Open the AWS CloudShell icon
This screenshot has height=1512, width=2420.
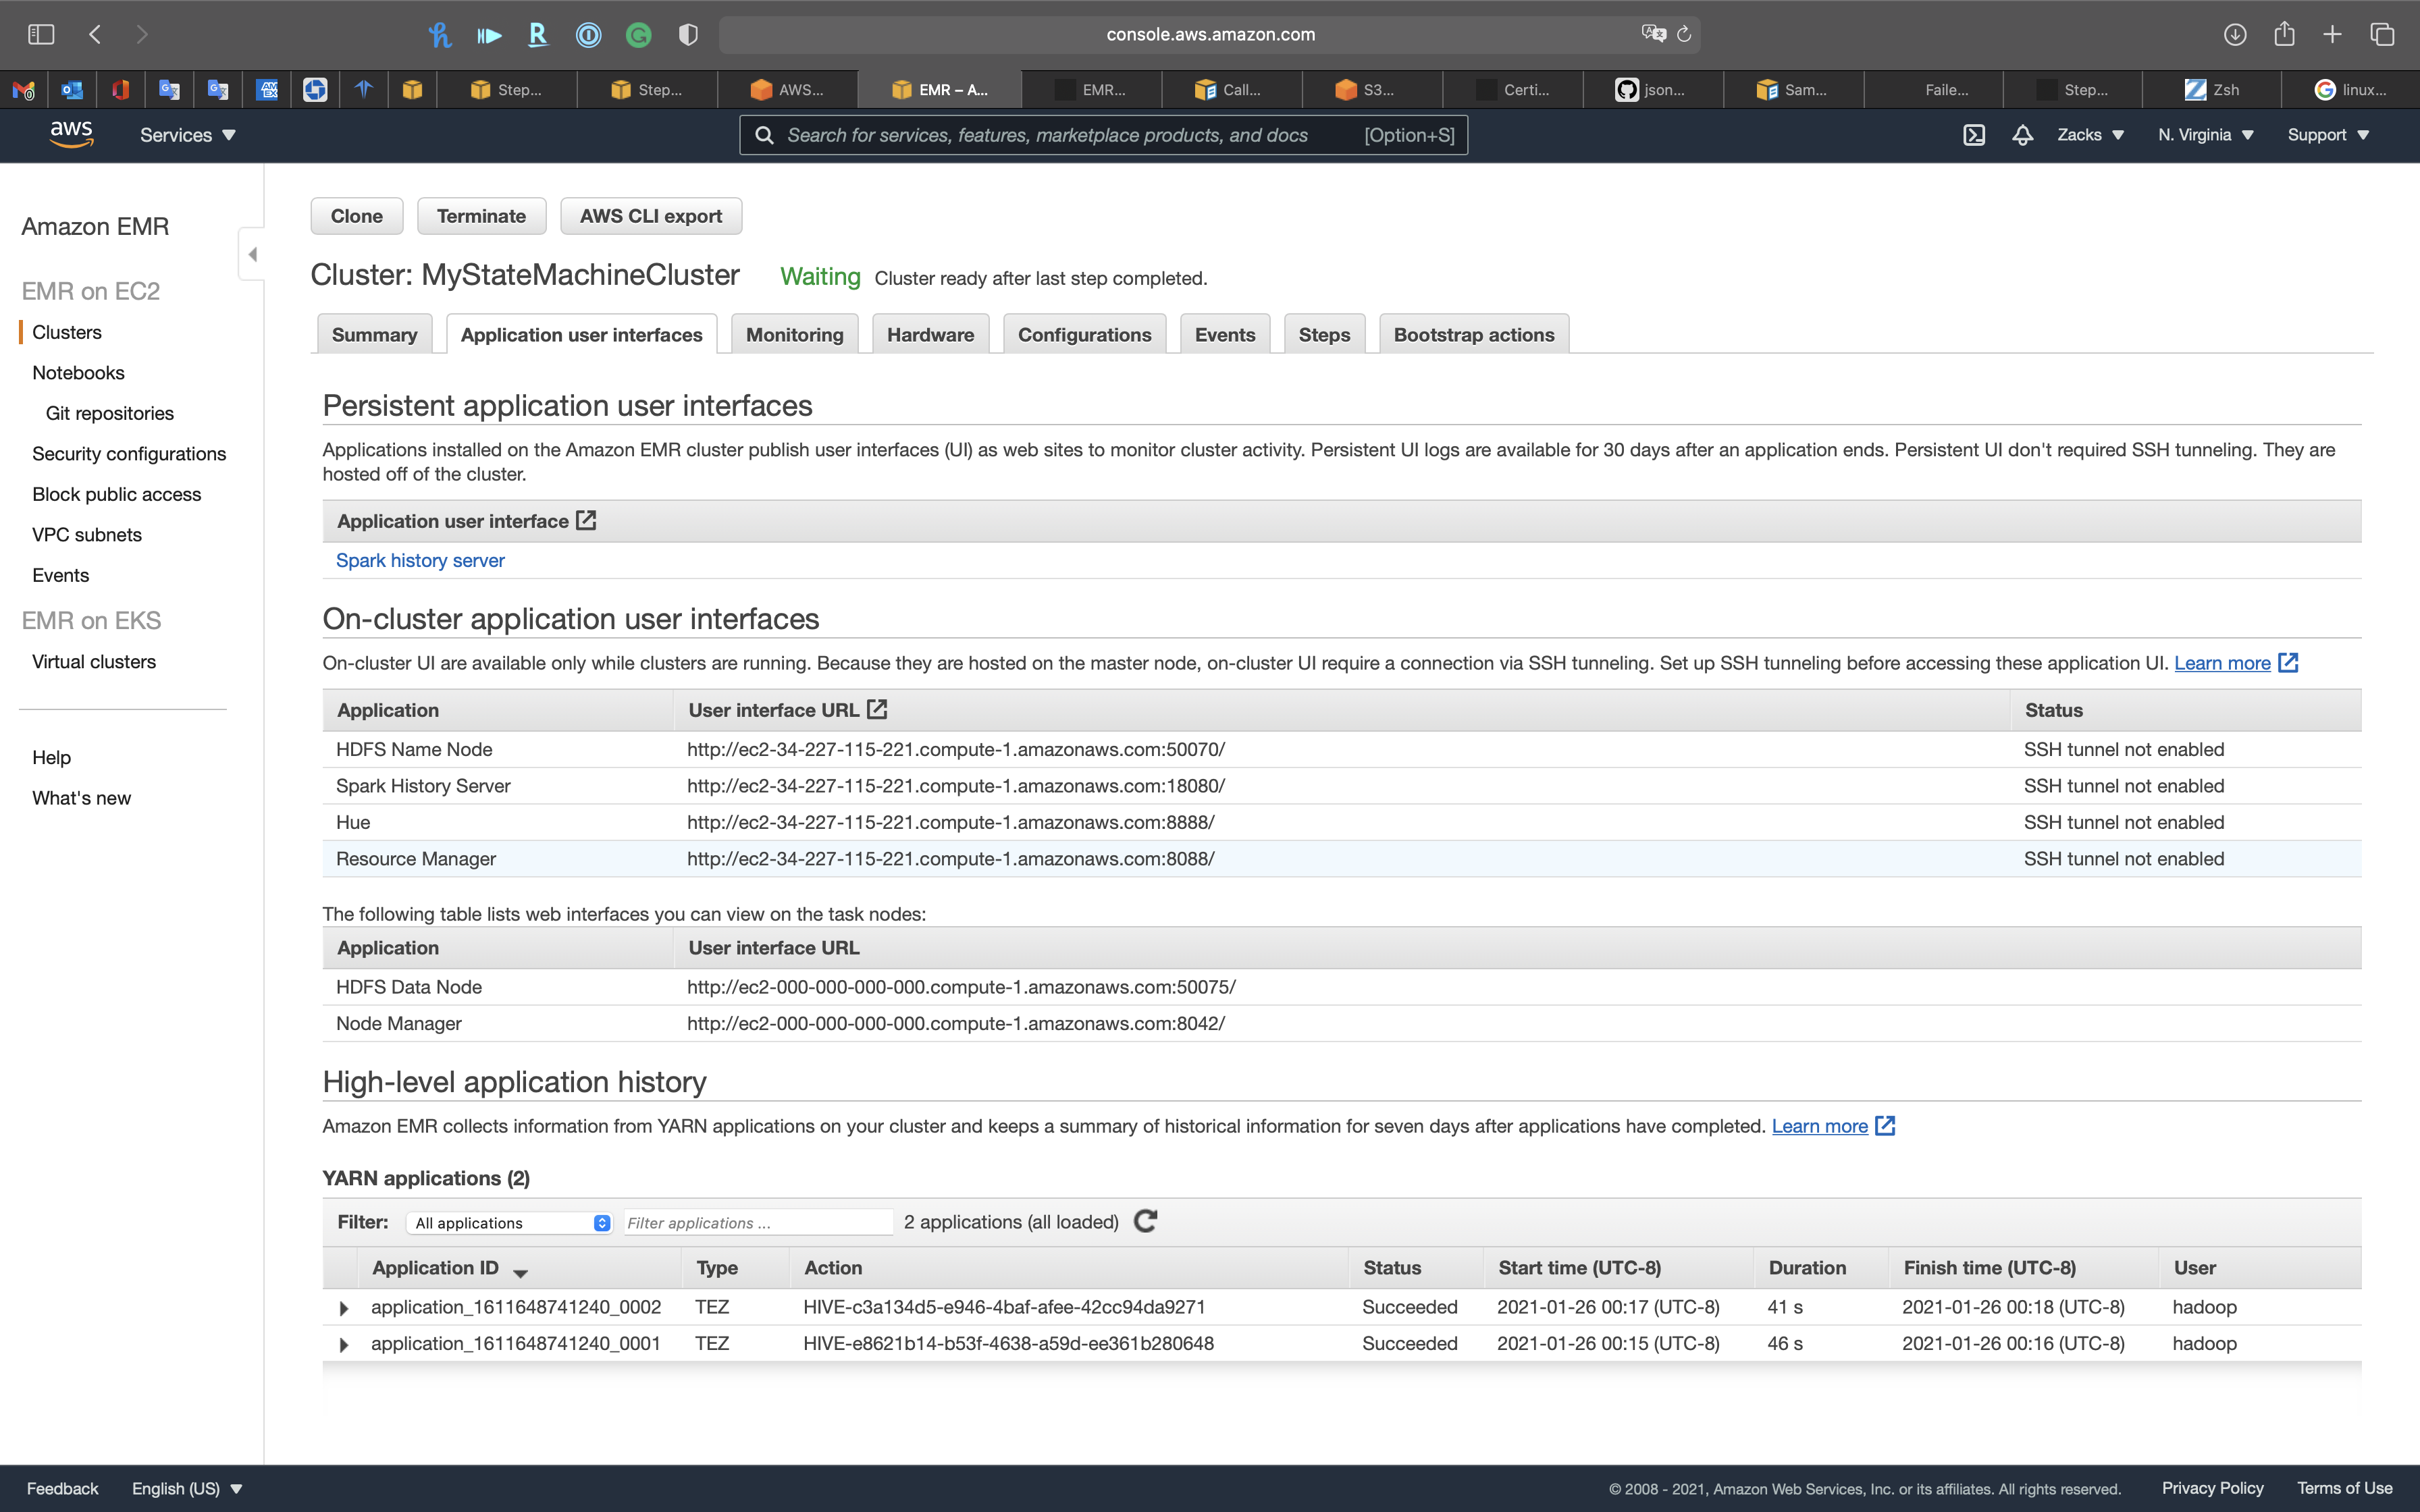click(x=1973, y=135)
